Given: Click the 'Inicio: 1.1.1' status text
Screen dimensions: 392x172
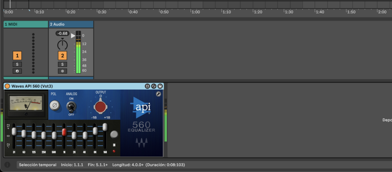Looking at the screenshot, I should tap(72, 165).
